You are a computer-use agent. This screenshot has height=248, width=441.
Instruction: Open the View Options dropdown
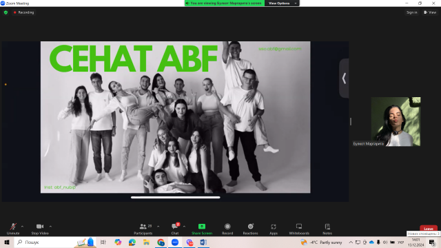point(282,3)
